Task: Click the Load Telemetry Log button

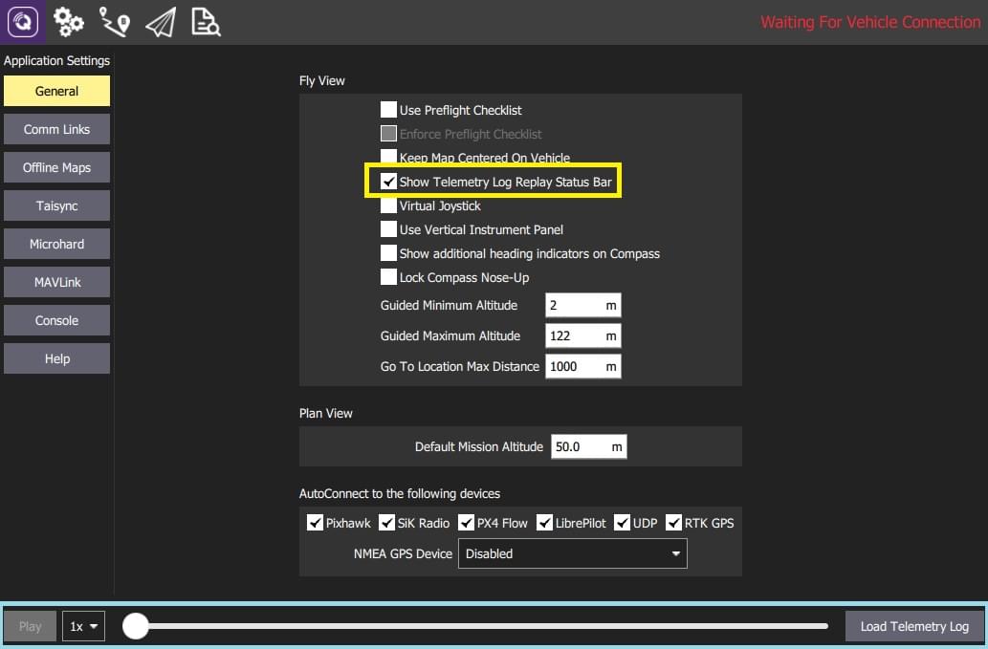Action: (x=914, y=626)
